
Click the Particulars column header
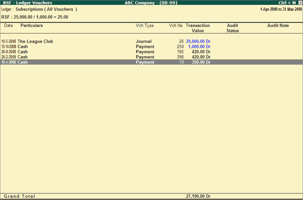[31, 26]
